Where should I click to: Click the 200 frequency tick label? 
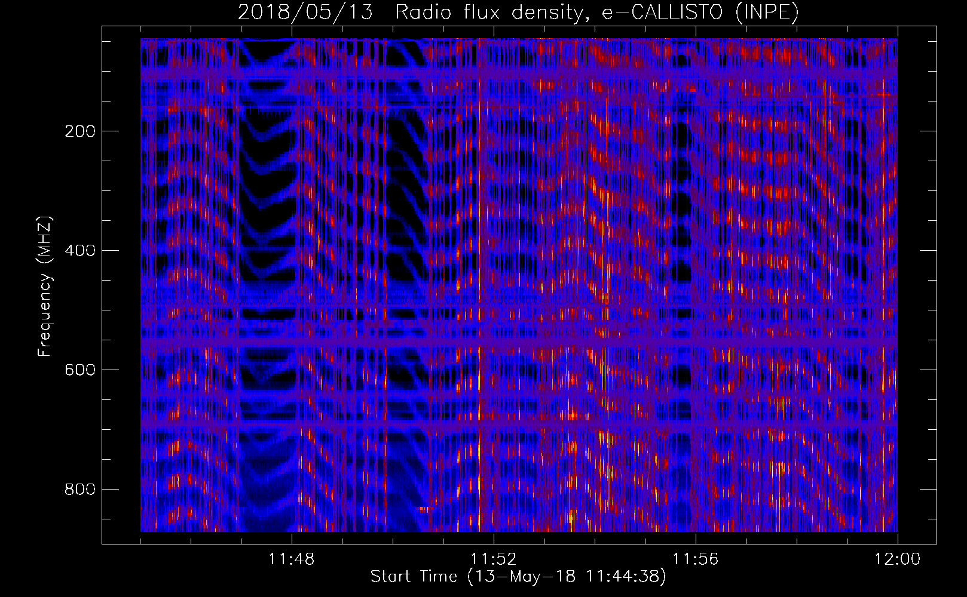pos(80,131)
